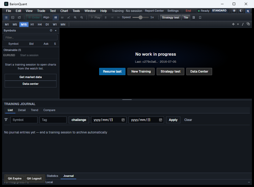Image resolution: width=254 pixels, height=187 pixels.
Task: Switch to the Trend journal tab
Action: pos(35,110)
